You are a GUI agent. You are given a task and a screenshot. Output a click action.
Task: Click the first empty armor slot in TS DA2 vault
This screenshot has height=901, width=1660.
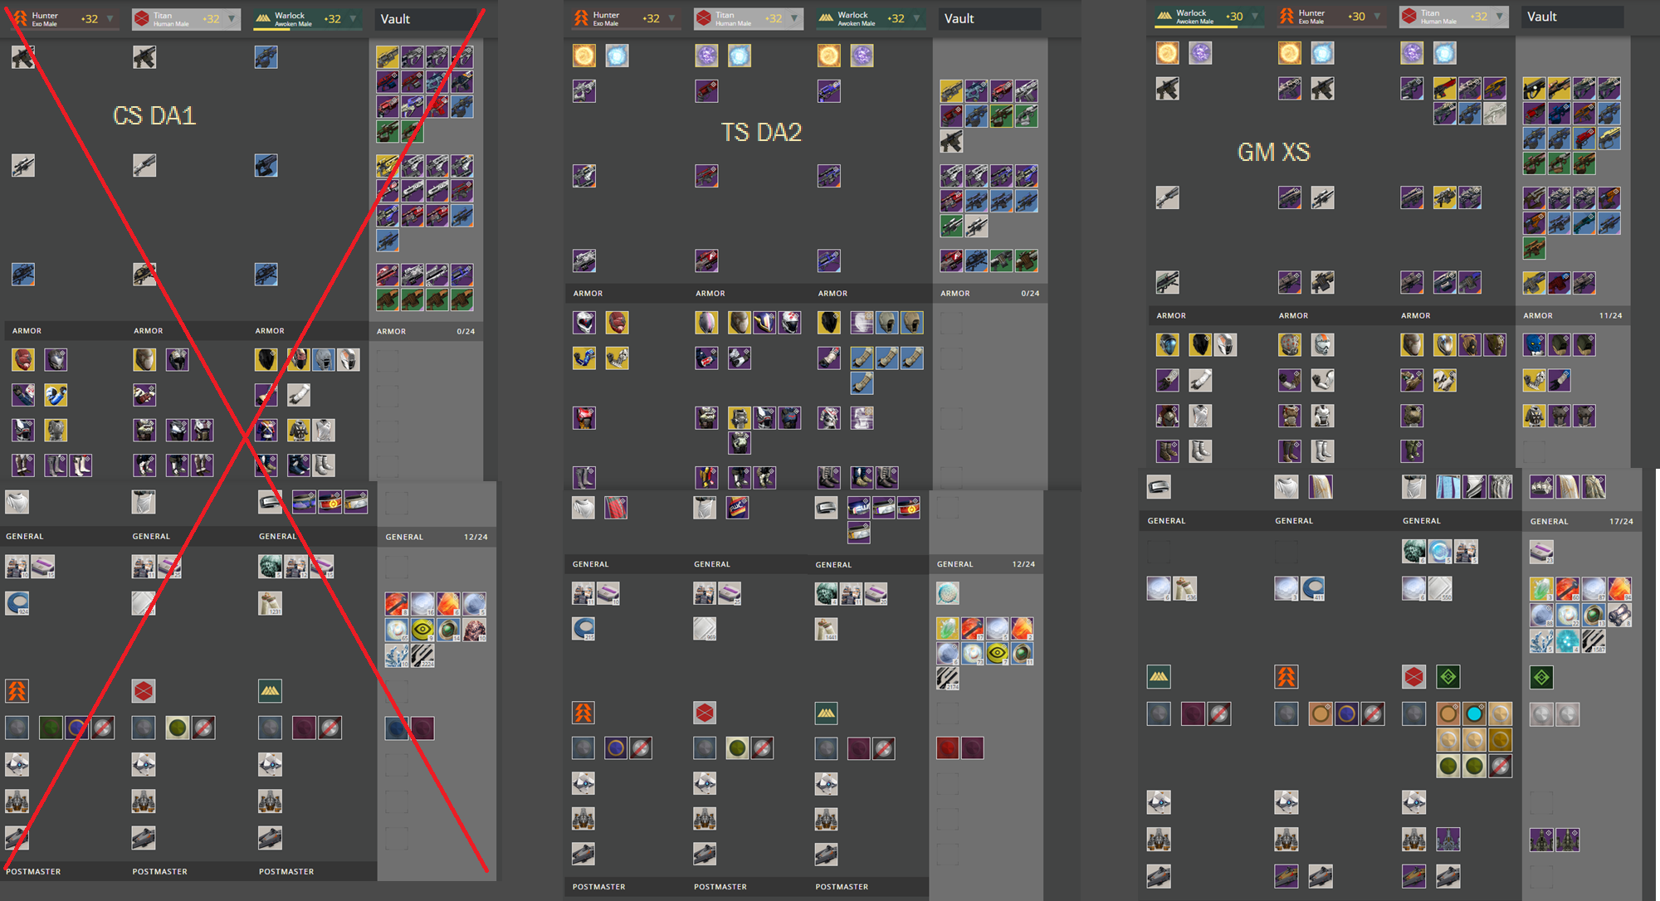click(x=951, y=323)
